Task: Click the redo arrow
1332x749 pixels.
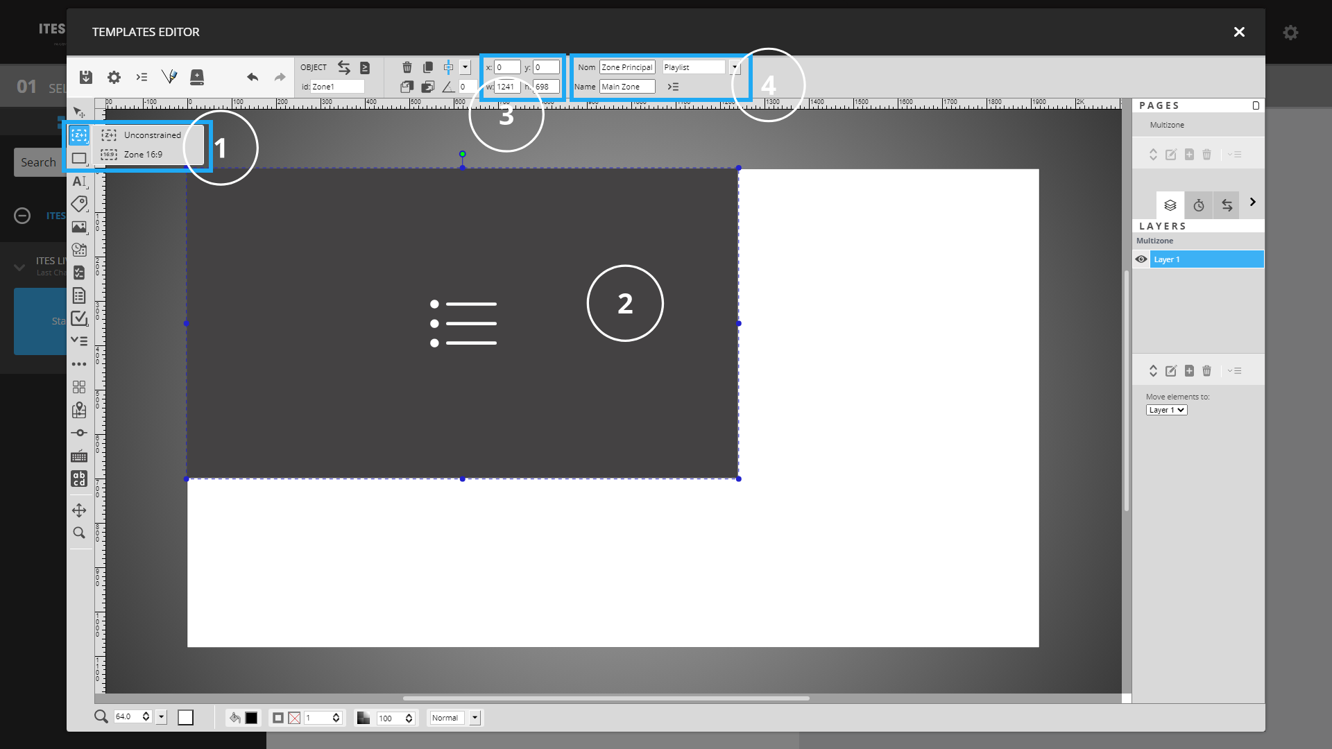Action: (280, 77)
